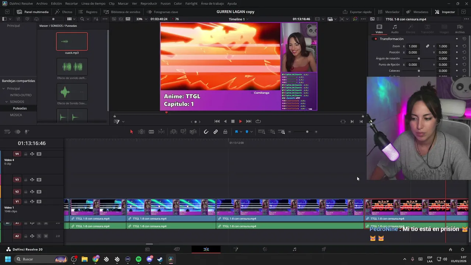This screenshot has height=265, width=471.
Task: Adjust the timeline zoom slider
Action: click(x=307, y=132)
